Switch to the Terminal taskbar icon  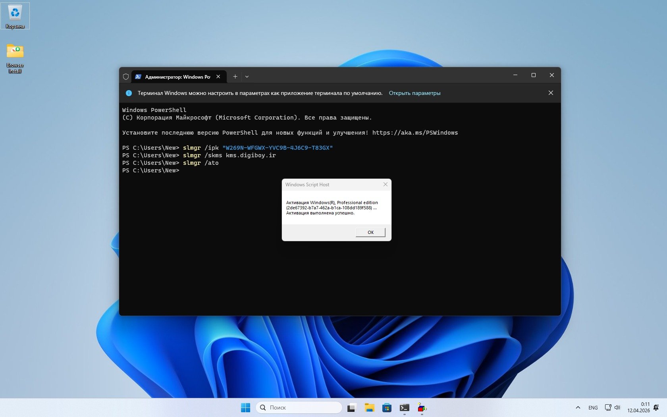(x=404, y=407)
